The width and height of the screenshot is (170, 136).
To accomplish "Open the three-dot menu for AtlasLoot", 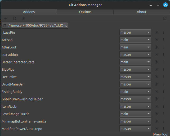I will tap(164, 47).
